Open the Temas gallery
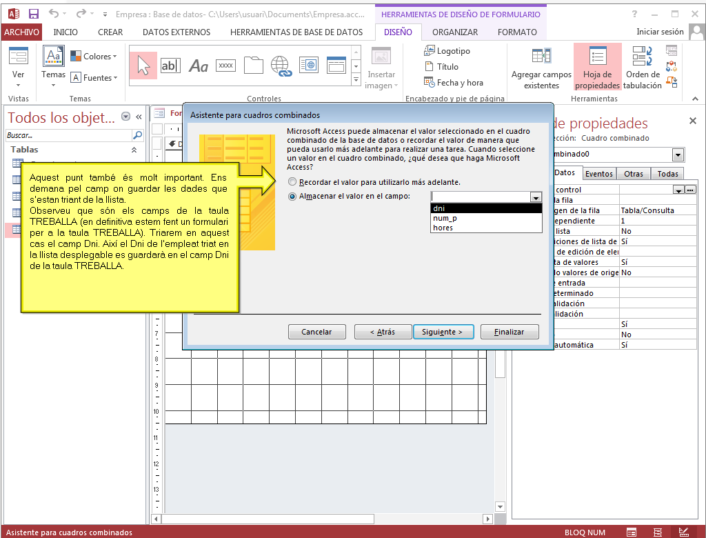Viewport: 706px width, 538px height. click(53, 66)
